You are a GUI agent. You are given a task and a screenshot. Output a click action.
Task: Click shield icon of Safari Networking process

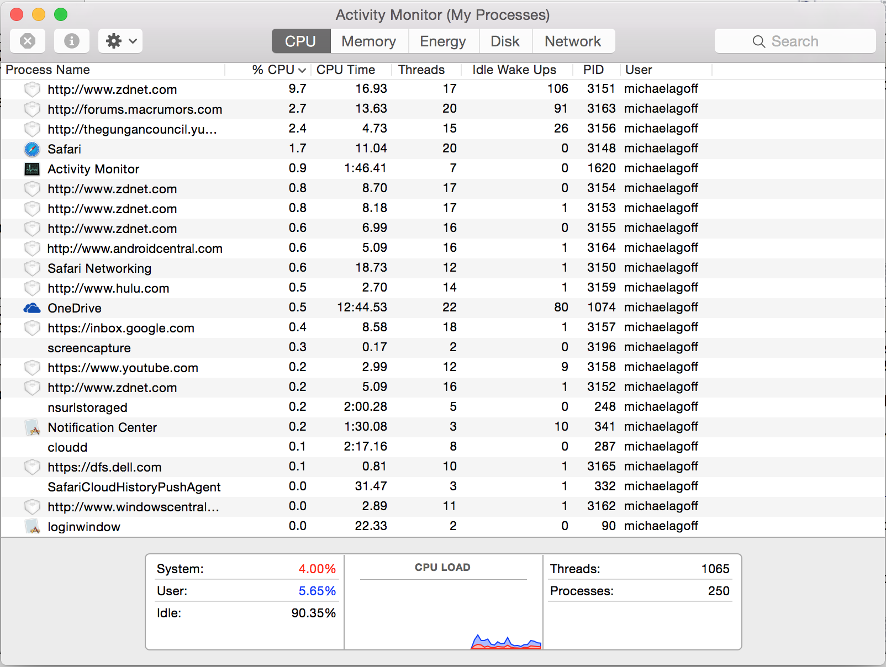coord(32,268)
